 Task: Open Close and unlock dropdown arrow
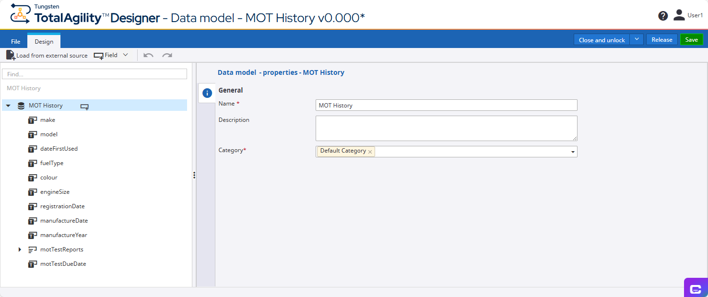tap(637, 39)
